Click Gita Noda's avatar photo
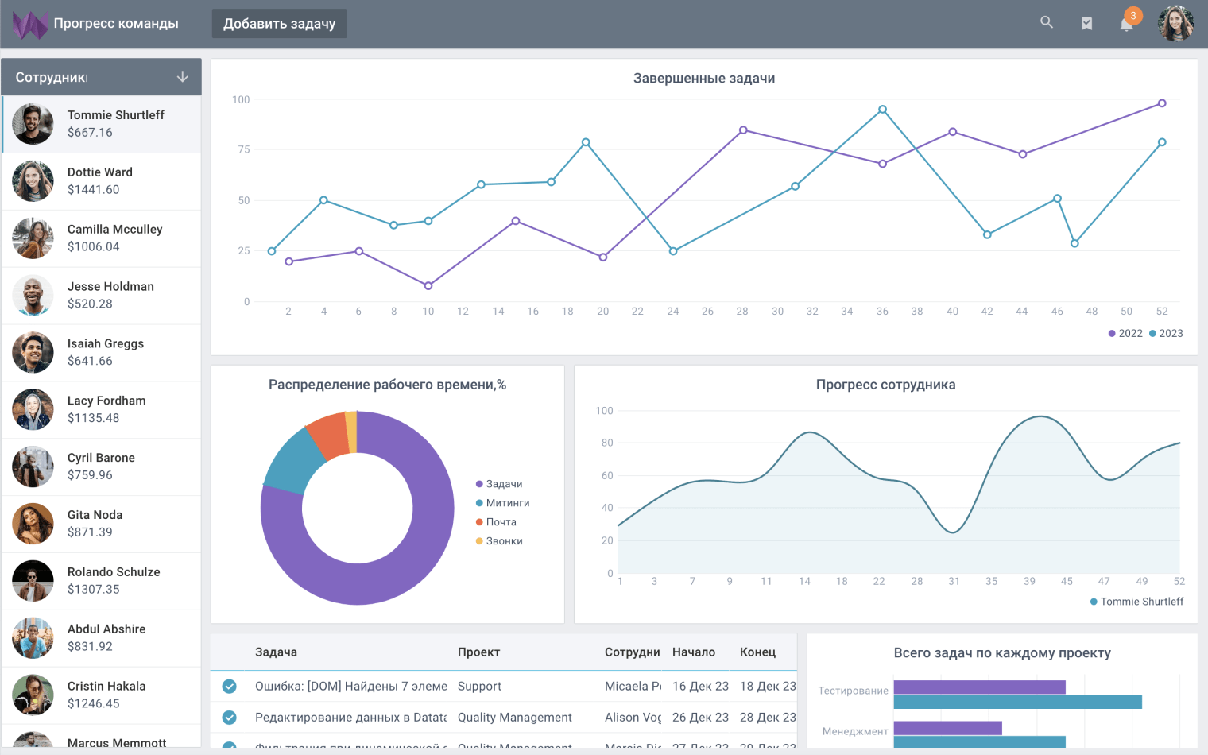 (33, 525)
